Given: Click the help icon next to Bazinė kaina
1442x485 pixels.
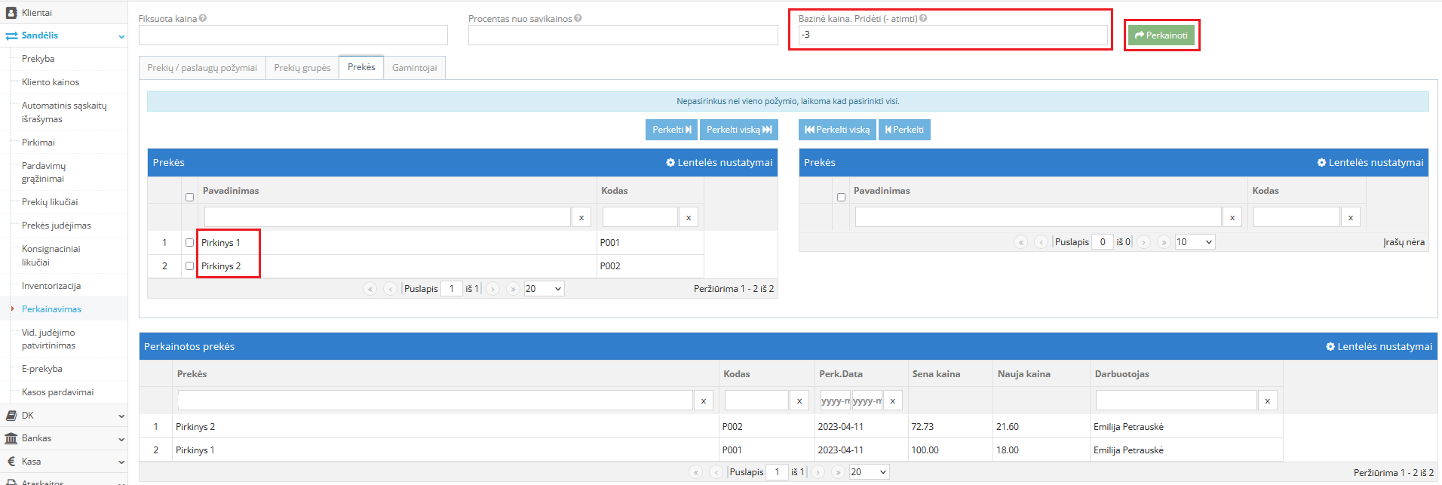Looking at the screenshot, I should [923, 19].
